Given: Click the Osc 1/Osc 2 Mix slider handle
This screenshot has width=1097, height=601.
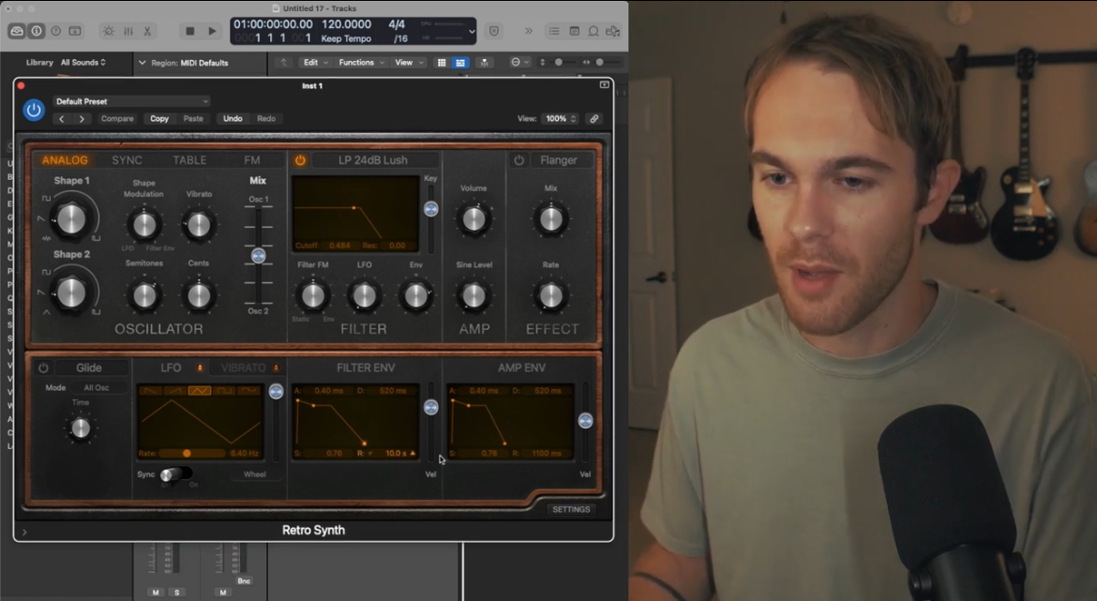Looking at the screenshot, I should click(x=258, y=256).
